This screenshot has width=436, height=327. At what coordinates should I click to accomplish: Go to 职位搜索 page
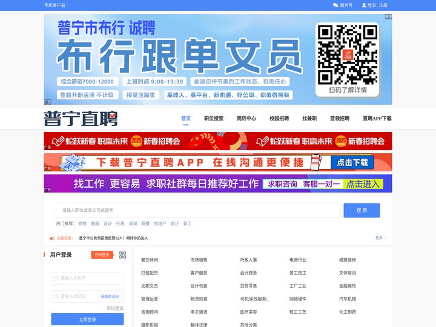click(x=214, y=119)
